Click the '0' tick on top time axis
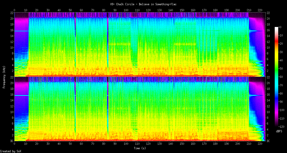 click(x=15, y=10)
